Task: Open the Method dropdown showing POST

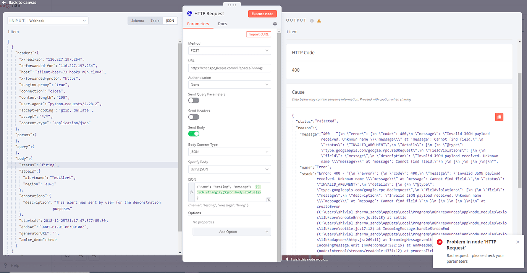Action: coord(230,50)
